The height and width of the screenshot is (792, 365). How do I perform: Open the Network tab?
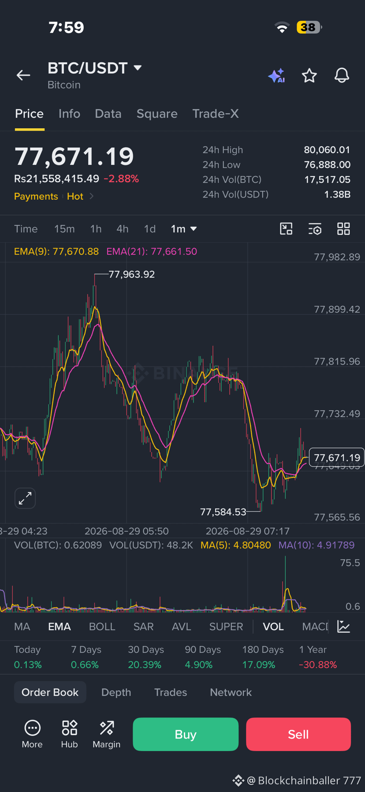(x=231, y=692)
